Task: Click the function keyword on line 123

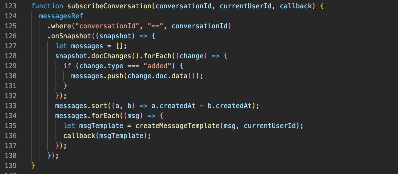Action: [47, 6]
